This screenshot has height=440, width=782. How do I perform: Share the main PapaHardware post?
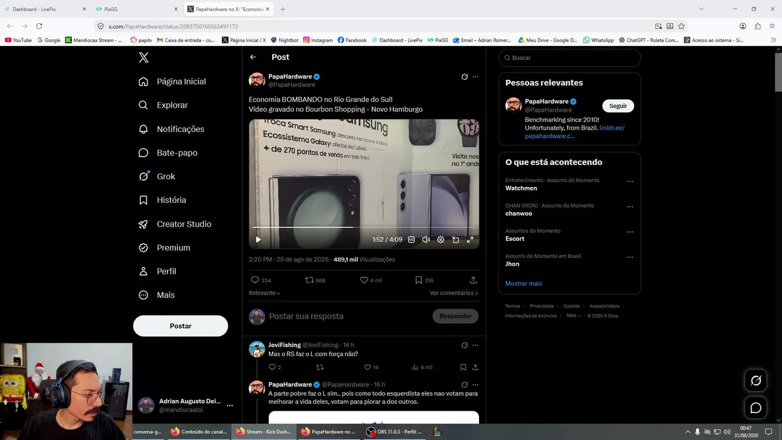point(473,280)
